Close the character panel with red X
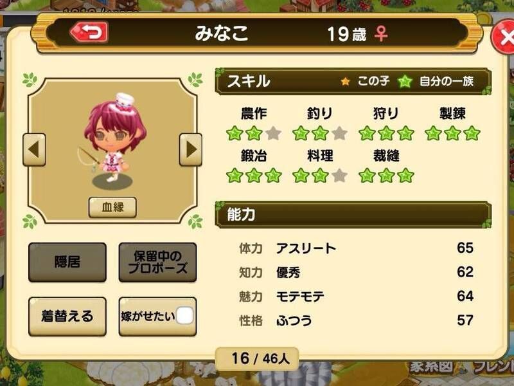Image resolution: width=514 pixels, height=386 pixels. coord(504,37)
